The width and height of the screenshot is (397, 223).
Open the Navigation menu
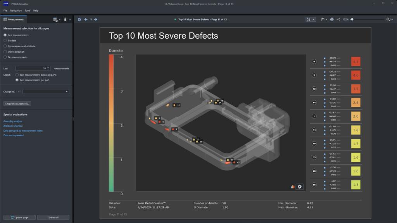click(x=15, y=10)
